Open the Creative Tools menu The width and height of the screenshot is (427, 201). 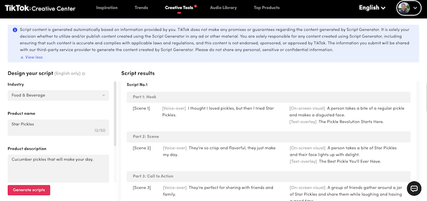pyautogui.click(x=179, y=7)
